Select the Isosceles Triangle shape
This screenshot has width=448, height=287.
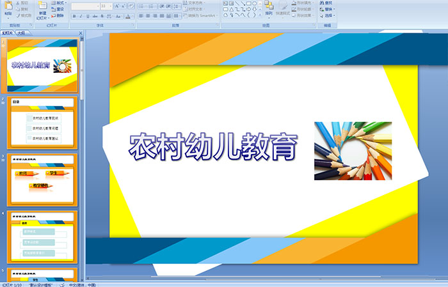(x=232, y=10)
